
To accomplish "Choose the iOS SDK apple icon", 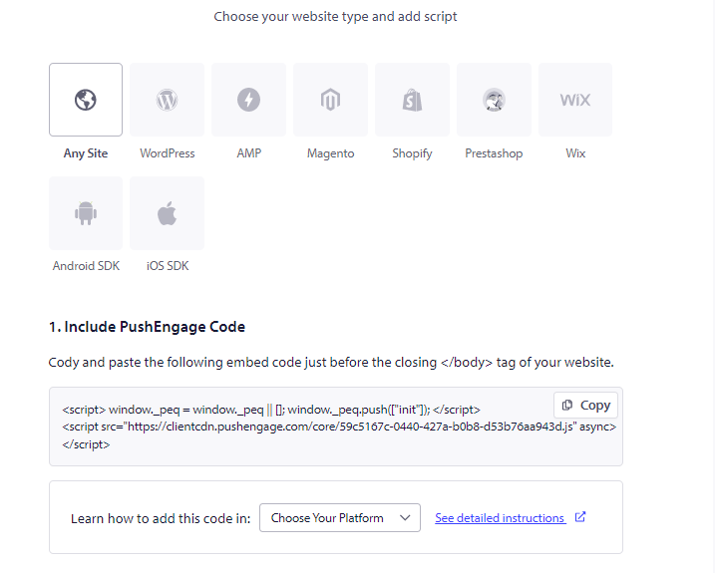I will pos(167,213).
